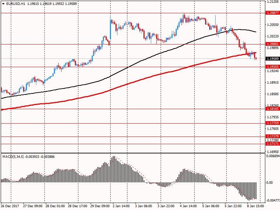Image resolution: width=280 pixels, height=210 pixels.
Task: Click the 3 Jan 22:00 time axis label
Action: click(166, 206)
